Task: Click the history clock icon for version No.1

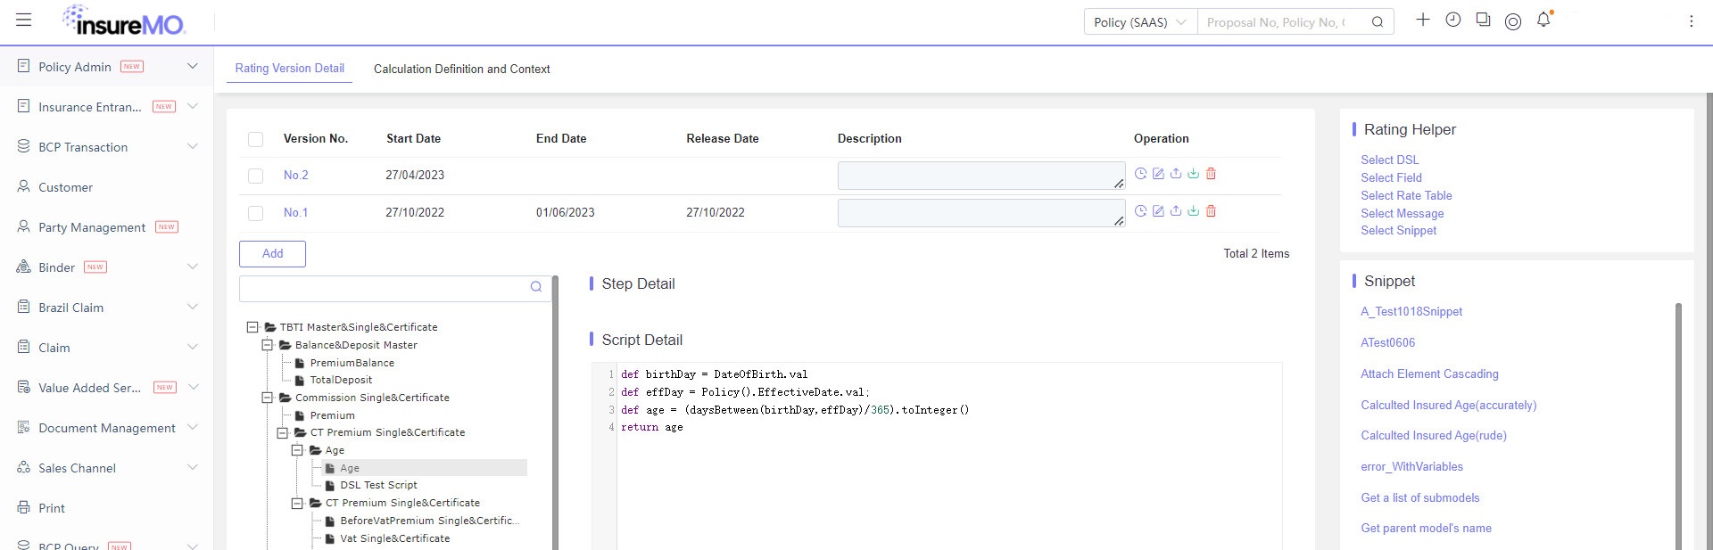Action: (x=1140, y=211)
